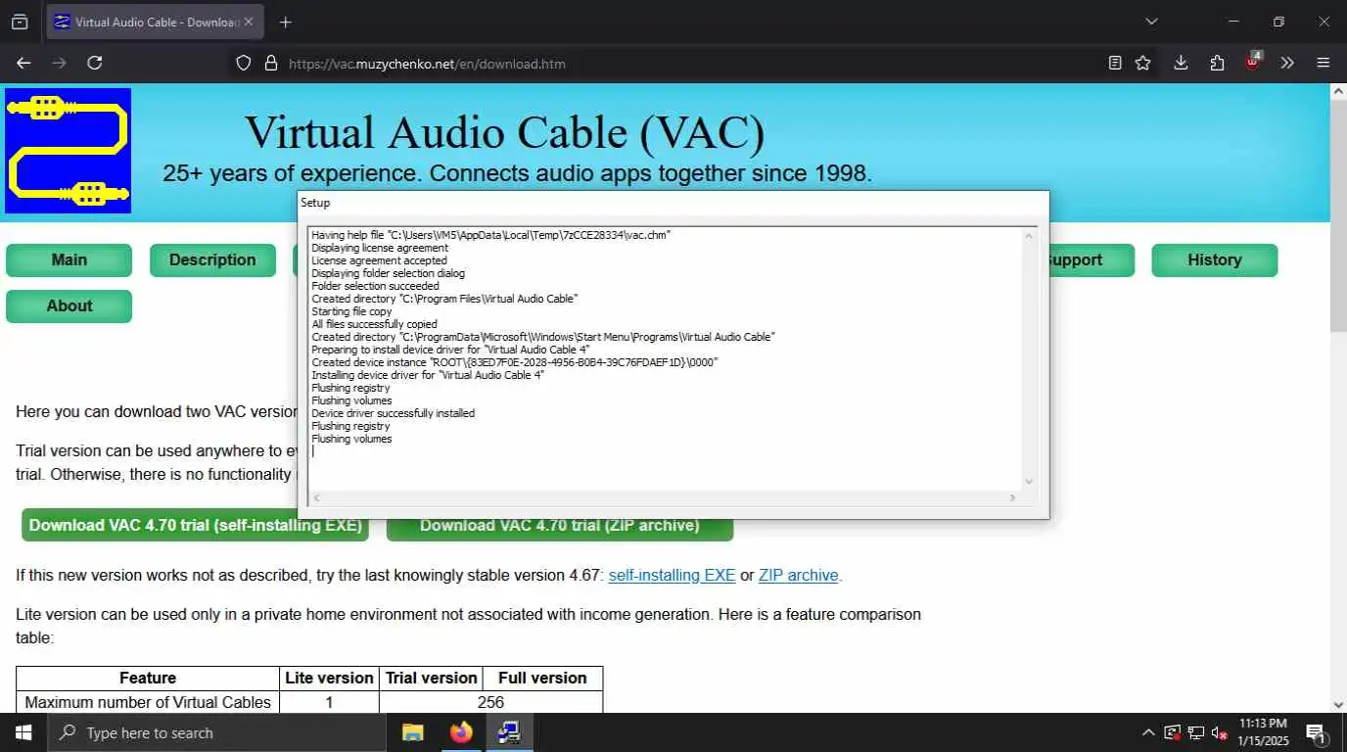Screen dimensions: 1347x752
Task: Click the Firefox View icon in tab bar
Action: 20,22
